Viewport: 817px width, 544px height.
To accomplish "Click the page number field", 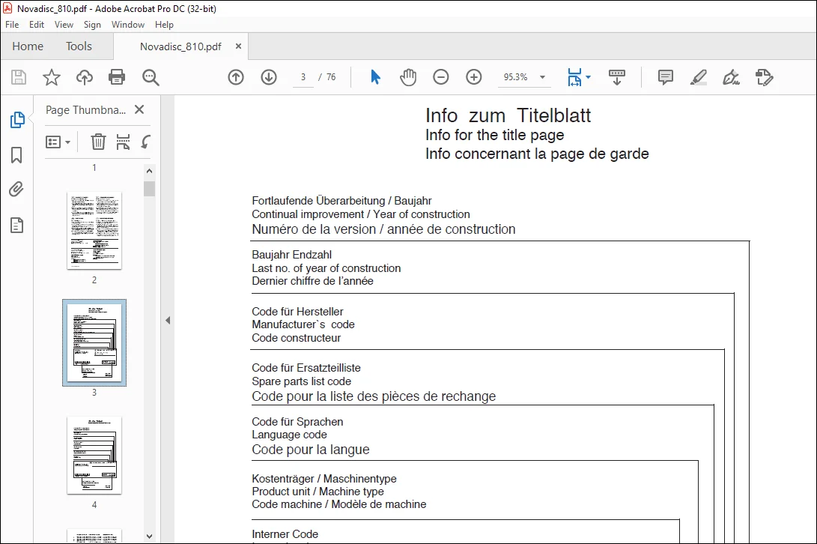I will click(303, 77).
